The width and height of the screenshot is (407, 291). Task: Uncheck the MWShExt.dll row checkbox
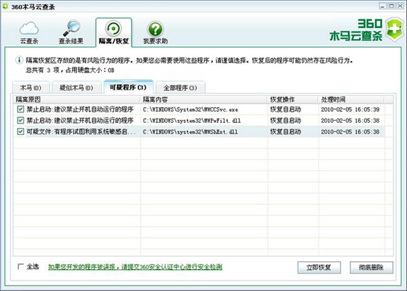pos(20,132)
